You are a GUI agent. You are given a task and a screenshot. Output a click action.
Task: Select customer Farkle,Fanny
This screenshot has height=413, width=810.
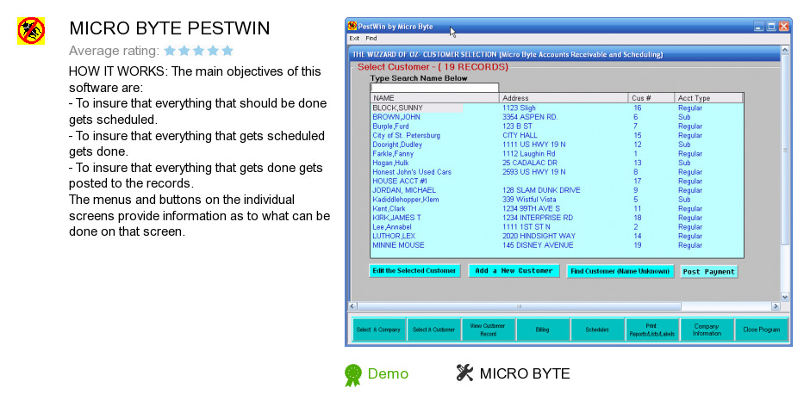pyautogui.click(x=393, y=154)
